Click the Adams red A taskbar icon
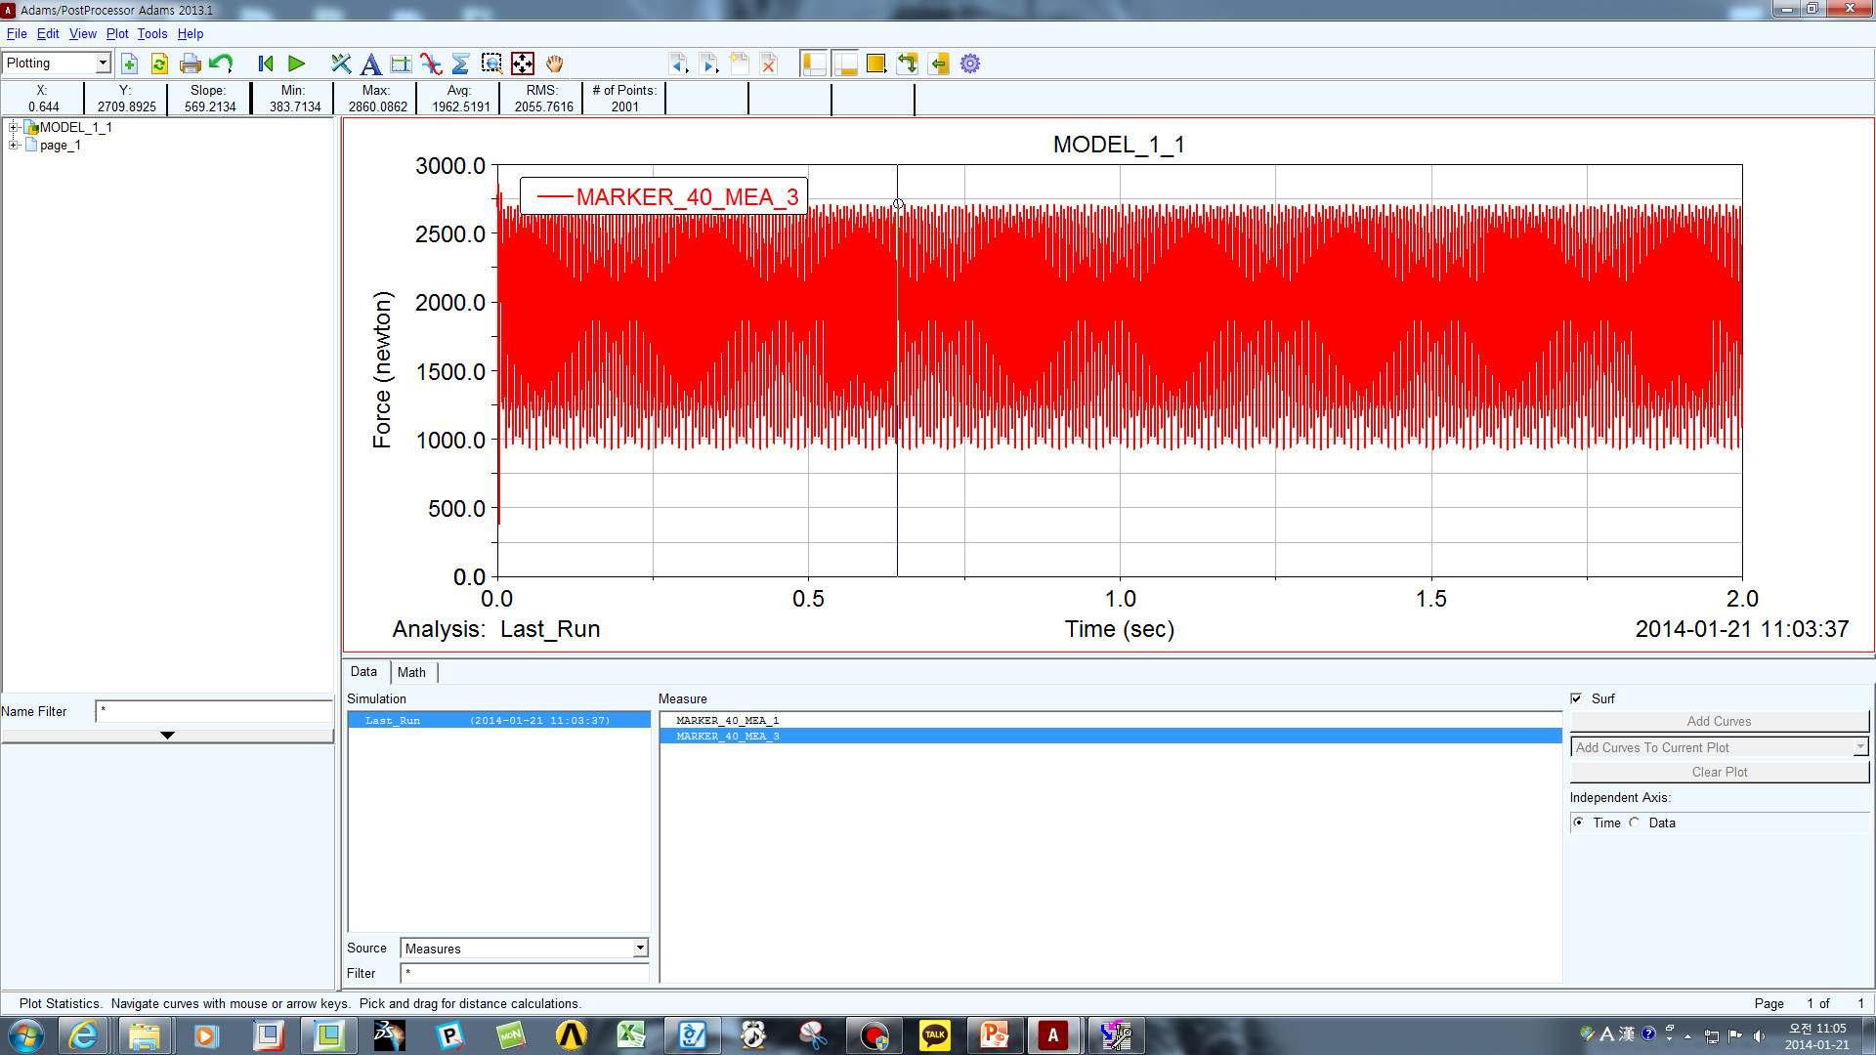Screen dimensions: 1876x1055 click(x=1053, y=1034)
